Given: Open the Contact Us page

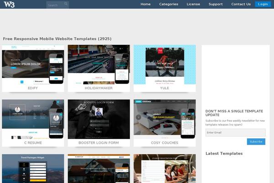Looking at the screenshot, I should pyautogui.click(x=241, y=4).
